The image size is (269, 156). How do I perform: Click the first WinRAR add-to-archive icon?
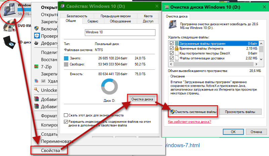(x=36, y=99)
